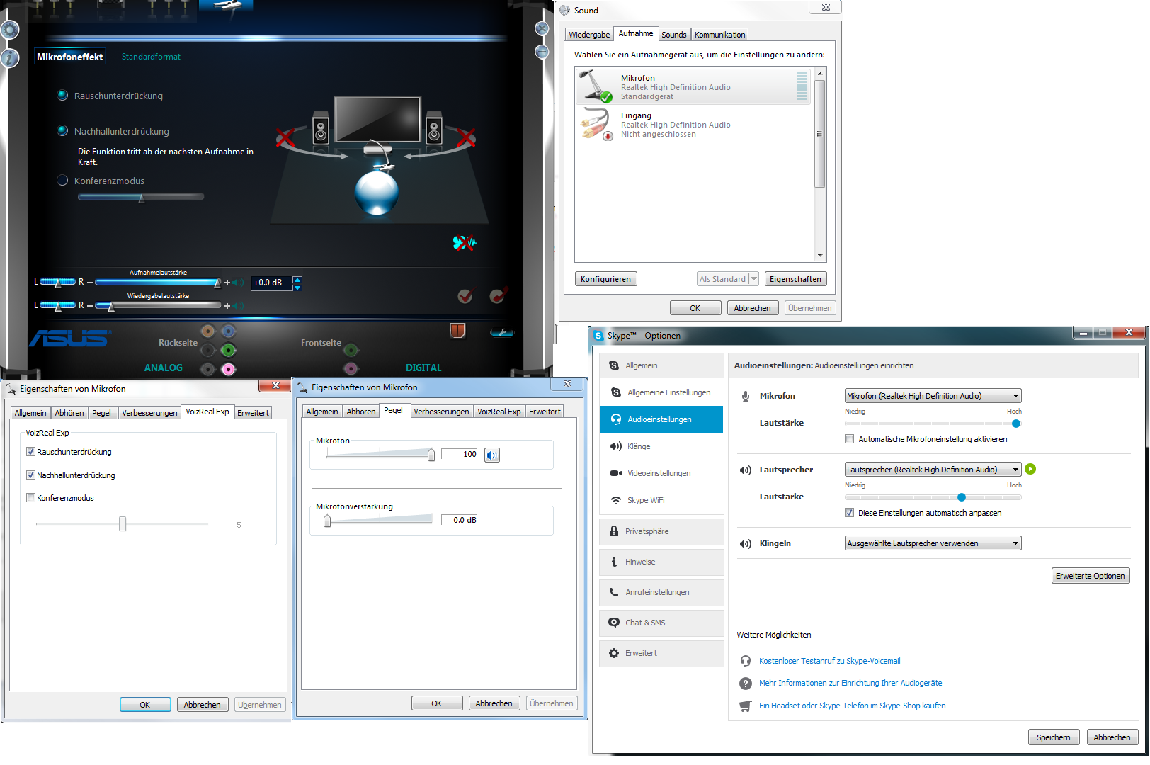The height and width of the screenshot is (765, 1150).
Task: Open Als Standard dropdown arrow
Action: coord(753,279)
